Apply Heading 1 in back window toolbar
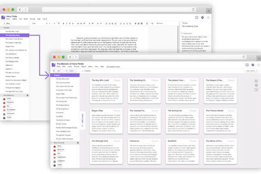This screenshot has width=261, height=174. pyautogui.click(x=78, y=23)
